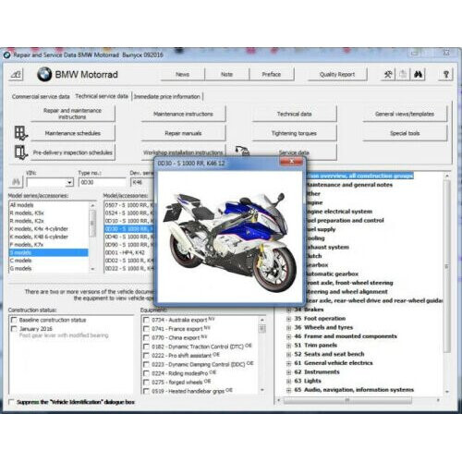Click Maintenance instructions button
The image size is (462, 462).
coord(183,114)
